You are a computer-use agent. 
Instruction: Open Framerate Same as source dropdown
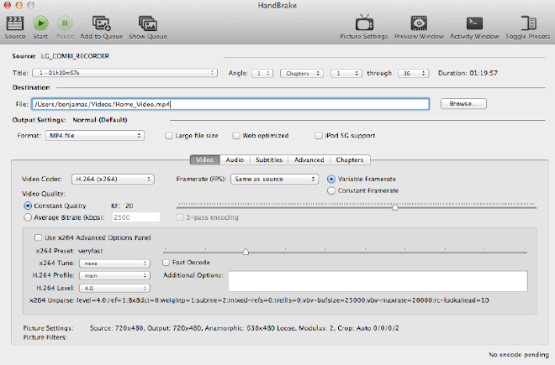pyautogui.click(x=274, y=179)
